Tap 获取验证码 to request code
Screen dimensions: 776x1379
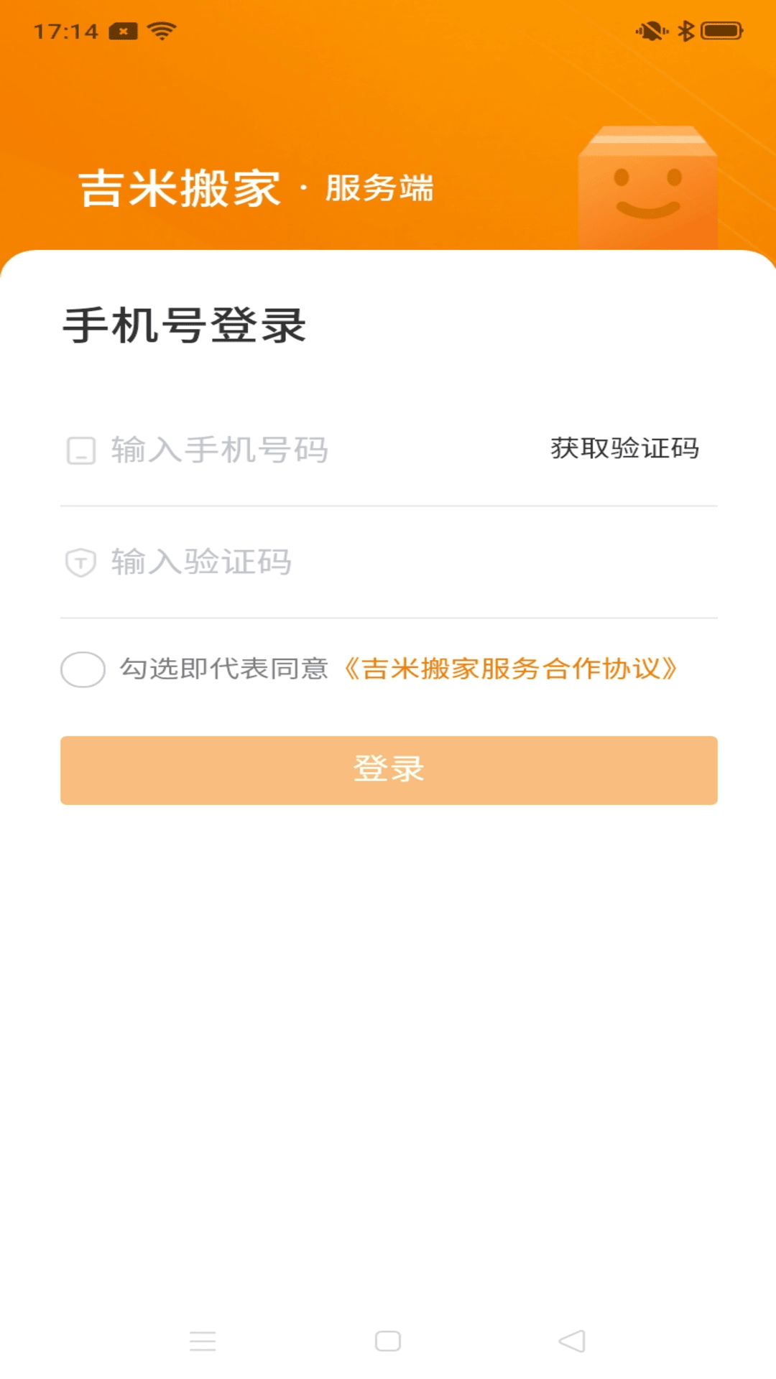point(624,449)
